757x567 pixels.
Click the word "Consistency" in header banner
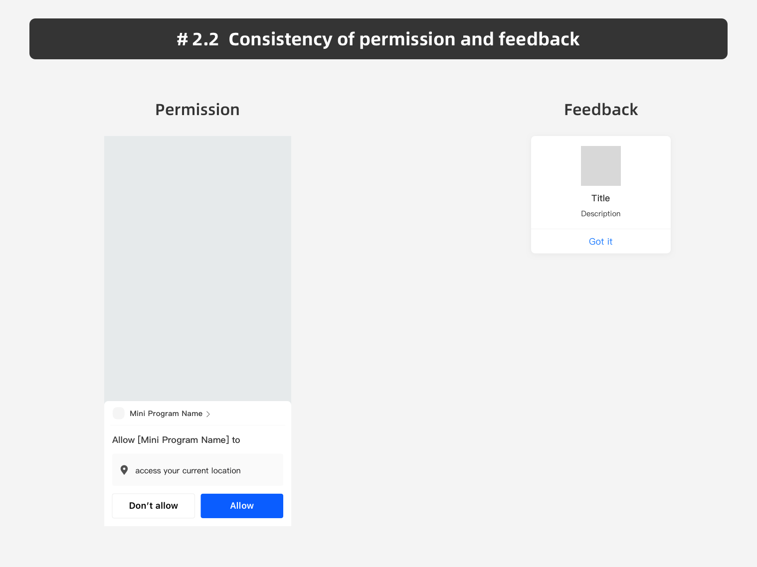tap(280, 39)
